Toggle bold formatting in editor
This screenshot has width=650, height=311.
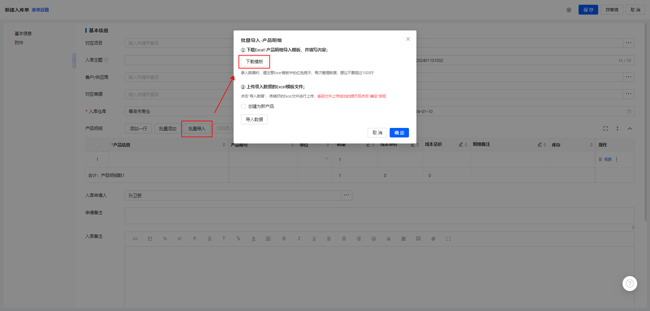[x=284, y=239]
